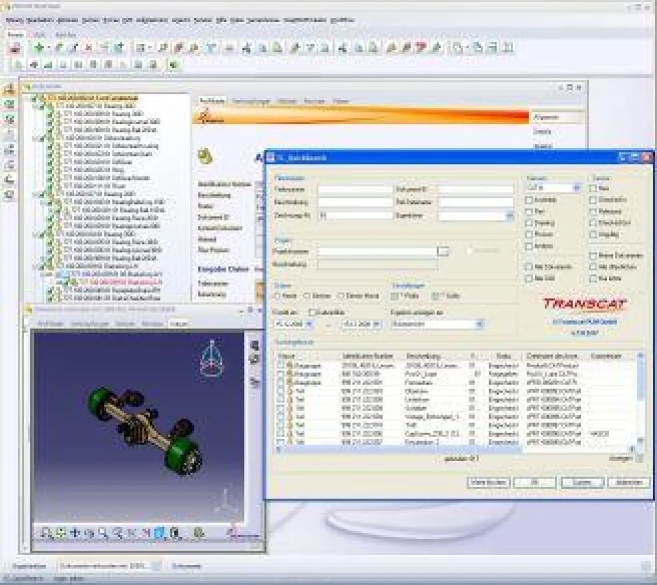Expand the results display combo box near the logo
Viewport: 657px width, 585px height.
point(478,324)
